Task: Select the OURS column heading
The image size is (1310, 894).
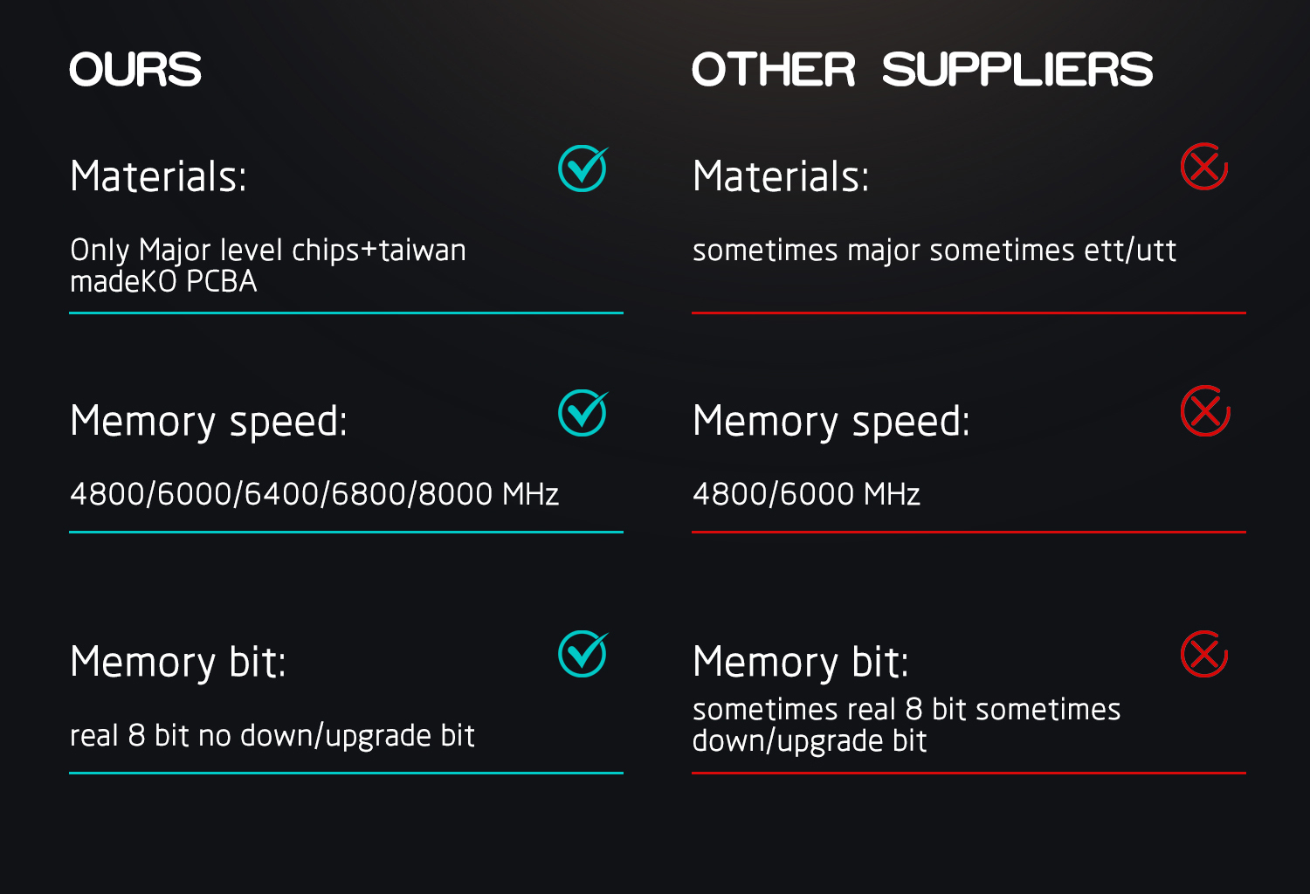Action: pyautogui.click(x=135, y=70)
